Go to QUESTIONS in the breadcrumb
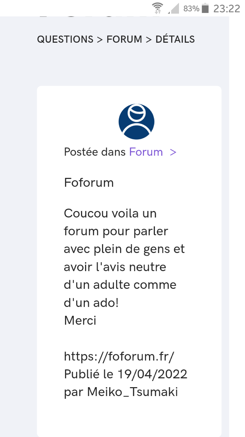The width and height of the screenshot is (245, 437). coord(65,39)
